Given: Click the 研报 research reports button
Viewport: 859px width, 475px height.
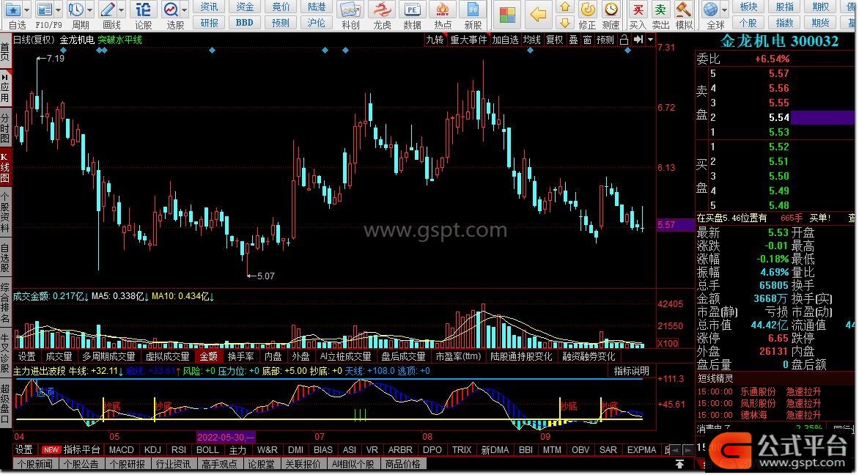Looking at the screenshot, I should point(210,23).
